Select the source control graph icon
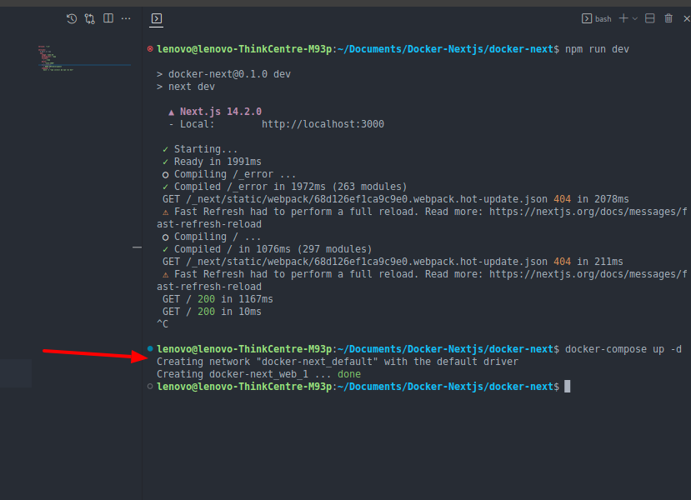The image size is (691, 500). [x=89, y=17]
